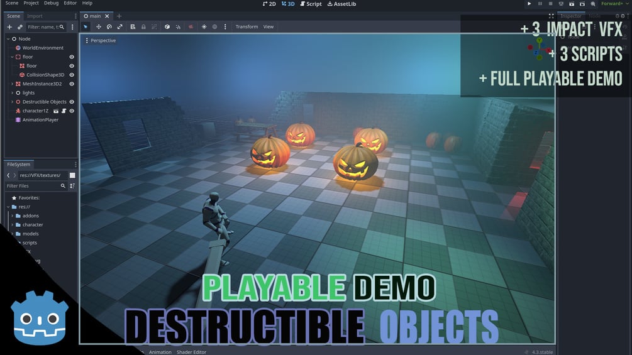Select the Select Mode arrow tool

pos(86,27)
